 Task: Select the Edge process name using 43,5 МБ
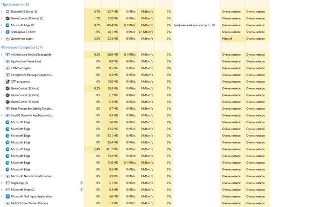click(x=21, y=129)
